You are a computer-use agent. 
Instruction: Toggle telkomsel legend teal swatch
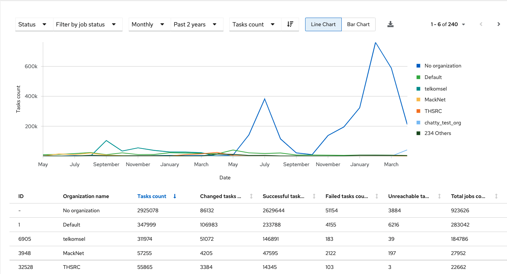[419, 89]
